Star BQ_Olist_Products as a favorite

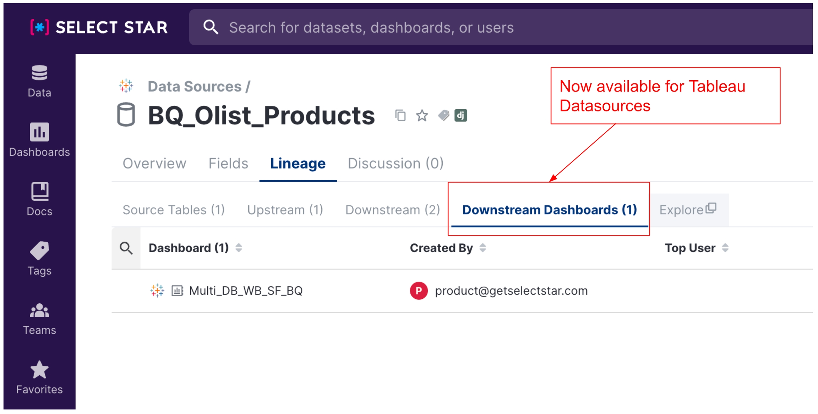coord(422,116)
